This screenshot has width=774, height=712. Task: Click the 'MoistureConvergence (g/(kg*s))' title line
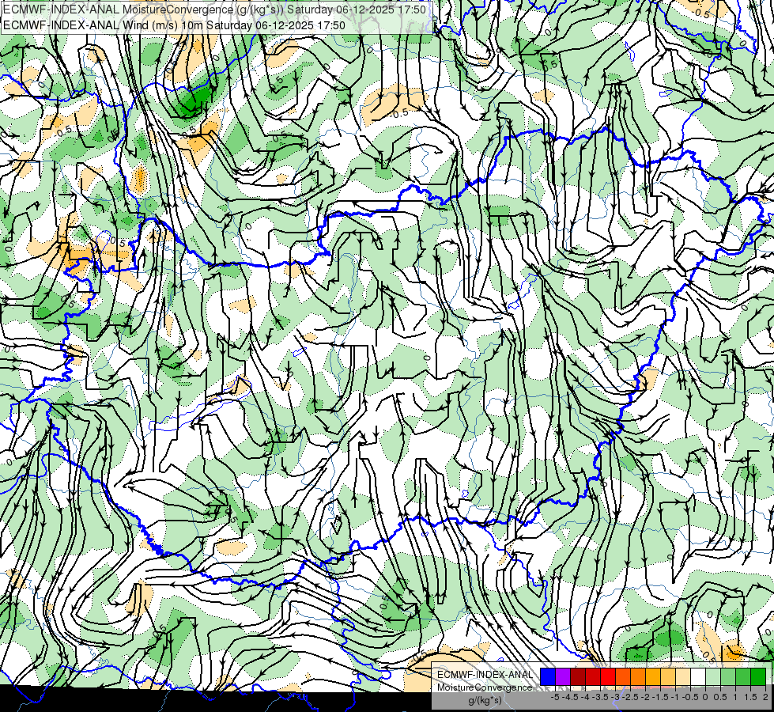click(x=215, y=9)
